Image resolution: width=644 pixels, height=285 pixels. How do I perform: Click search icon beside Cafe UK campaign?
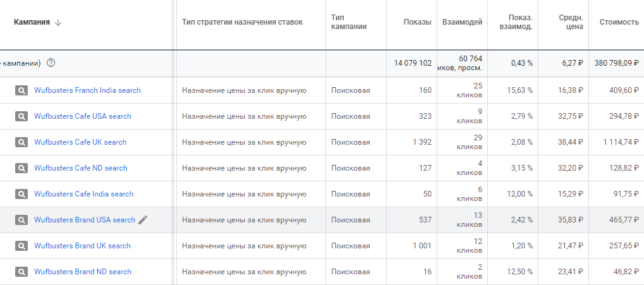22,142
